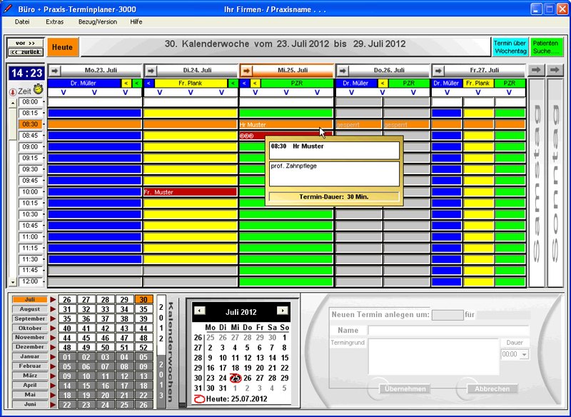
Task: Open the Datei menu
Action: point(22,22)
